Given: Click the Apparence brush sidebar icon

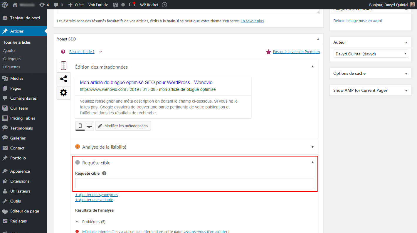Looking at the screenshot, I should [5, 171].
